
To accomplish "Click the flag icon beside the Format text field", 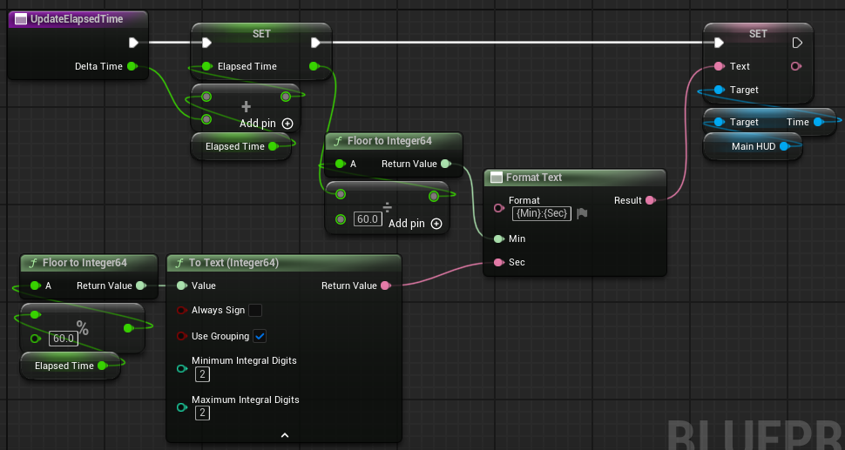I will 582,214.
